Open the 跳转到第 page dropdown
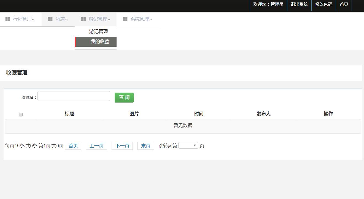The height and width of the screenshot is (199, 364). [188, 146]
